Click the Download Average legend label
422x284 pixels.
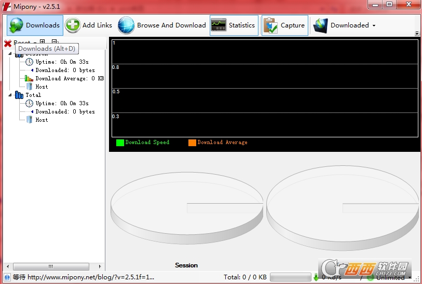pos(222,143)
